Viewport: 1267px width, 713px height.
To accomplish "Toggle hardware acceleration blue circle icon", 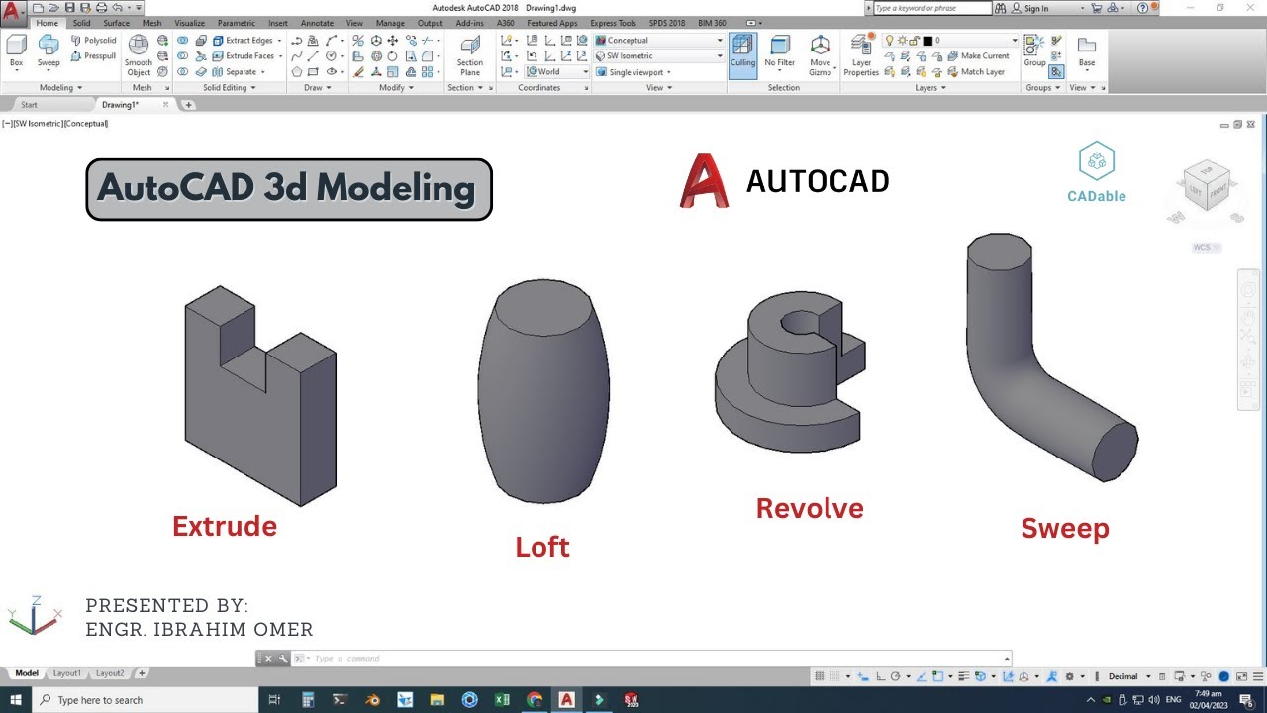I will click(x=1224, y=676).
